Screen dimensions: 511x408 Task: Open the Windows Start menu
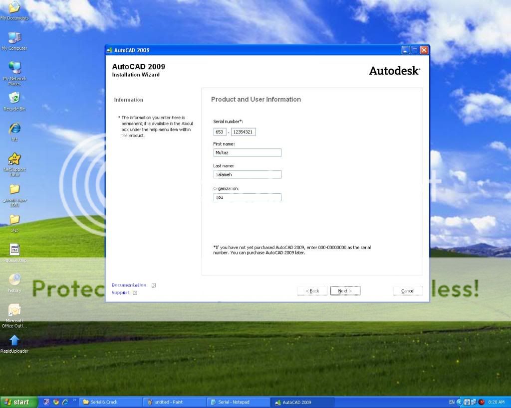tap(17, 402)
